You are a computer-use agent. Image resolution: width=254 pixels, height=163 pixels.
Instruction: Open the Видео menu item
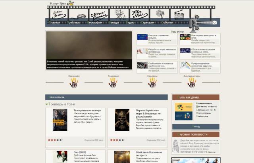130,23
